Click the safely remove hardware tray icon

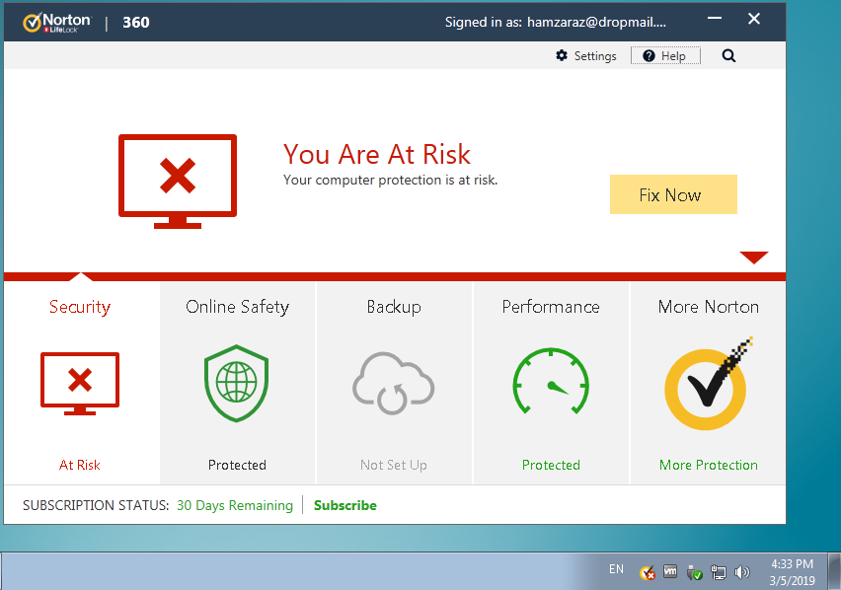(x=695, y=573)
